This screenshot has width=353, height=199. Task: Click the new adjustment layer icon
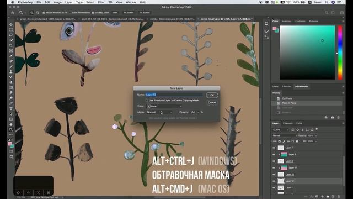322,197
